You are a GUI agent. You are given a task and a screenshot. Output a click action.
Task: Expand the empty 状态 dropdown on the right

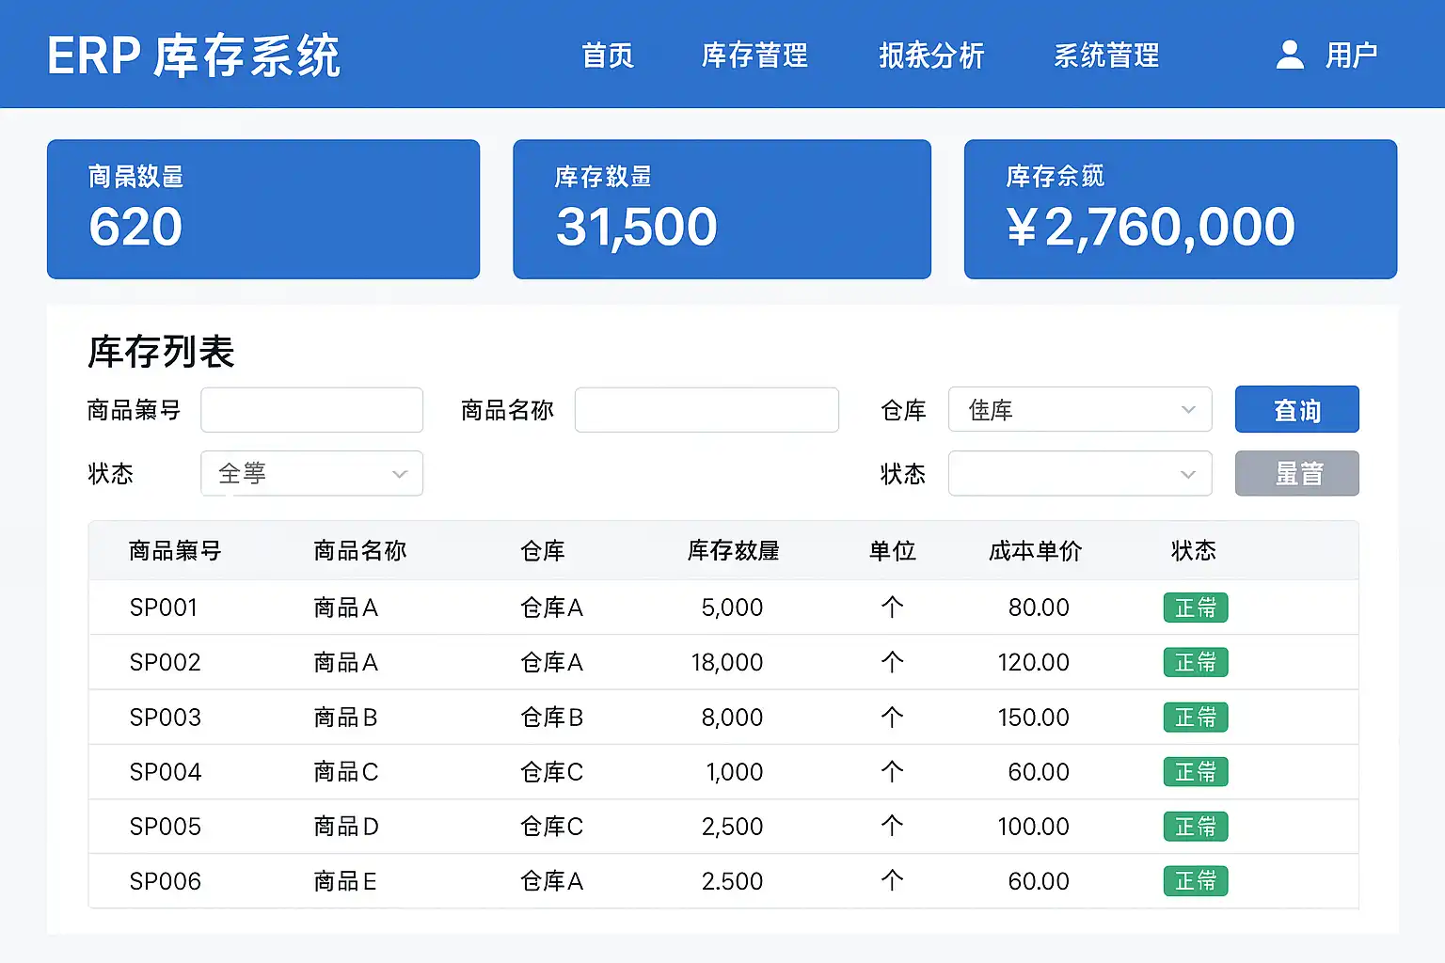point(1079,473)
